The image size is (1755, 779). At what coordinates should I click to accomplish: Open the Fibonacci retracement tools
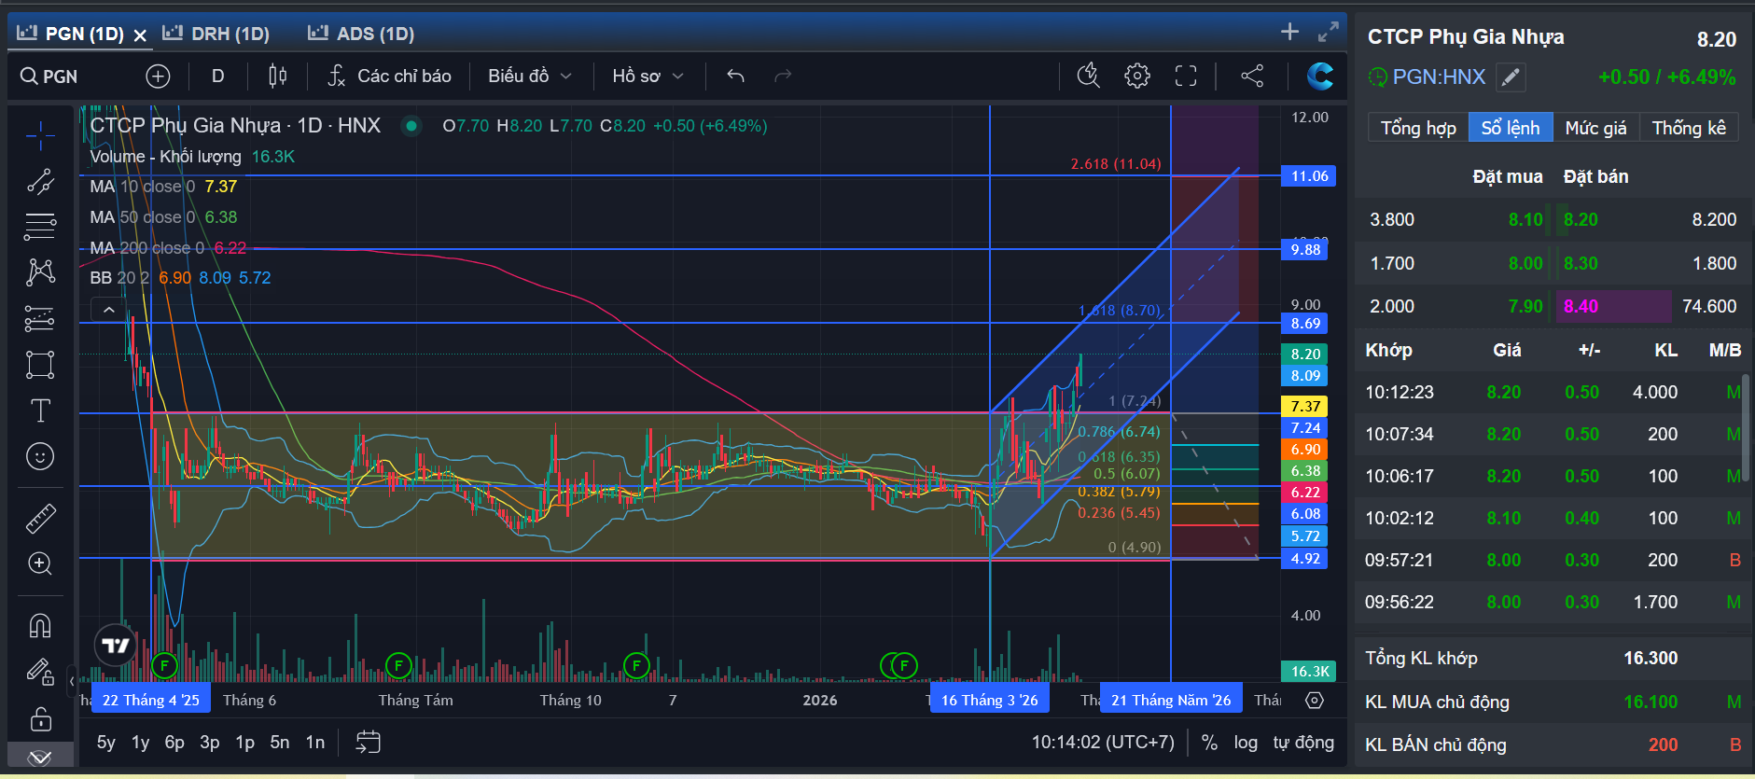40,227
